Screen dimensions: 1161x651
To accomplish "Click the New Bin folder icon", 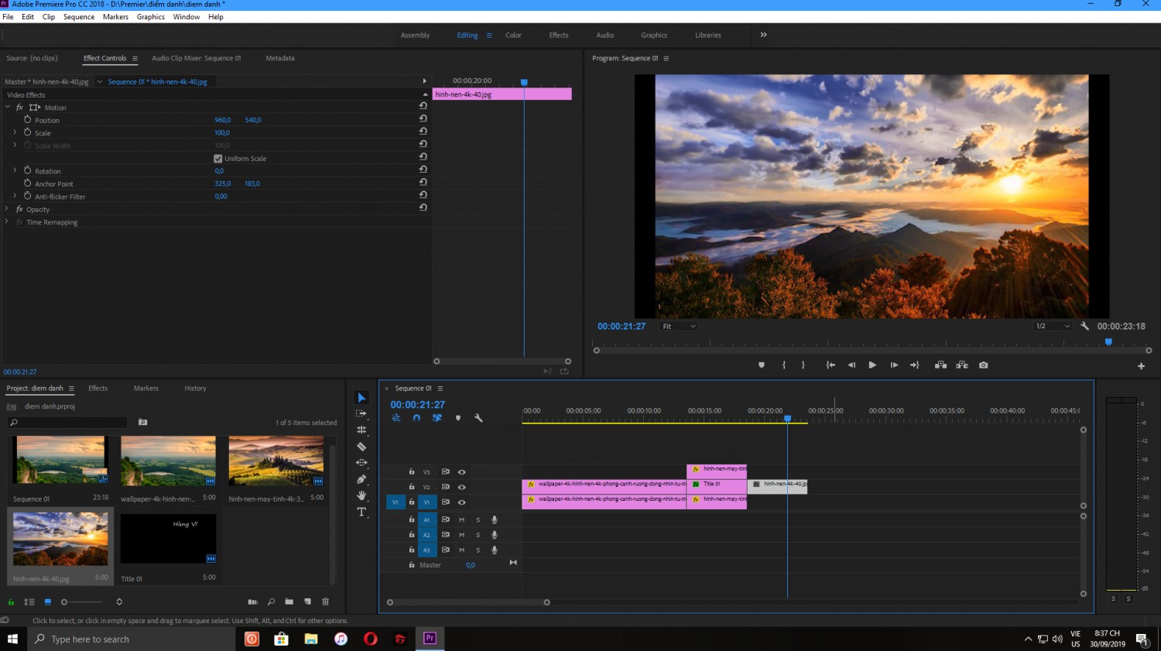I will pos(289,601).
